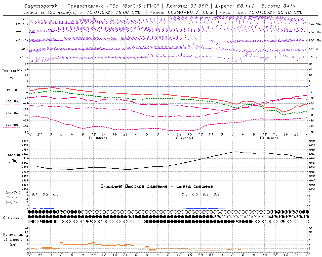The image size is (322, 257).
Task: Click the 'Долгота: 91.369' field
Action: [187, 6]
